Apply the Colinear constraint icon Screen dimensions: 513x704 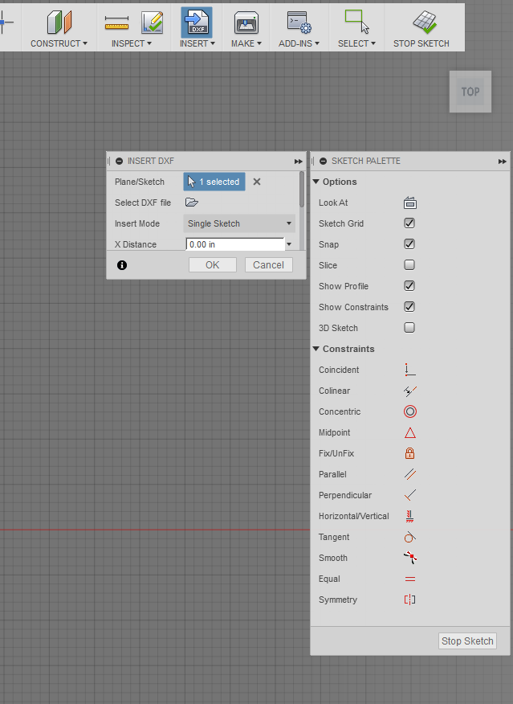click(410, 391)
